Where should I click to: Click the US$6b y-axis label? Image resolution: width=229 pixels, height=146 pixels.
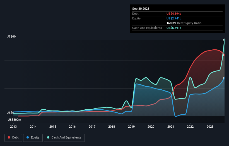click(11, 36)
